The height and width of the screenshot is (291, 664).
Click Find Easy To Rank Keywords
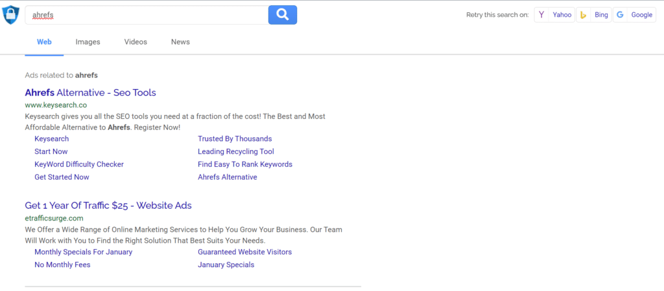[244, 164]
